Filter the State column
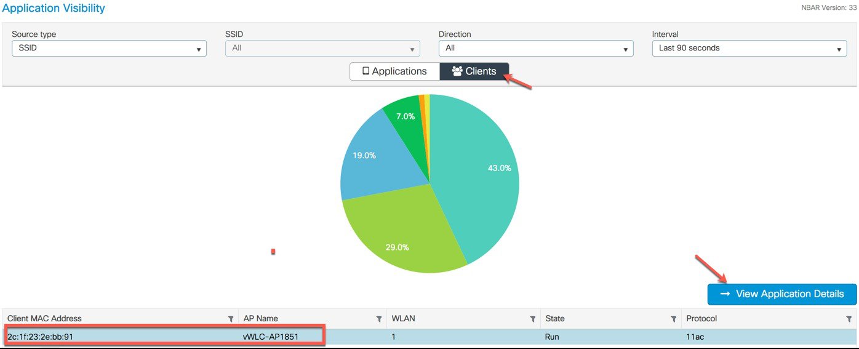 [x=674, y=319]
